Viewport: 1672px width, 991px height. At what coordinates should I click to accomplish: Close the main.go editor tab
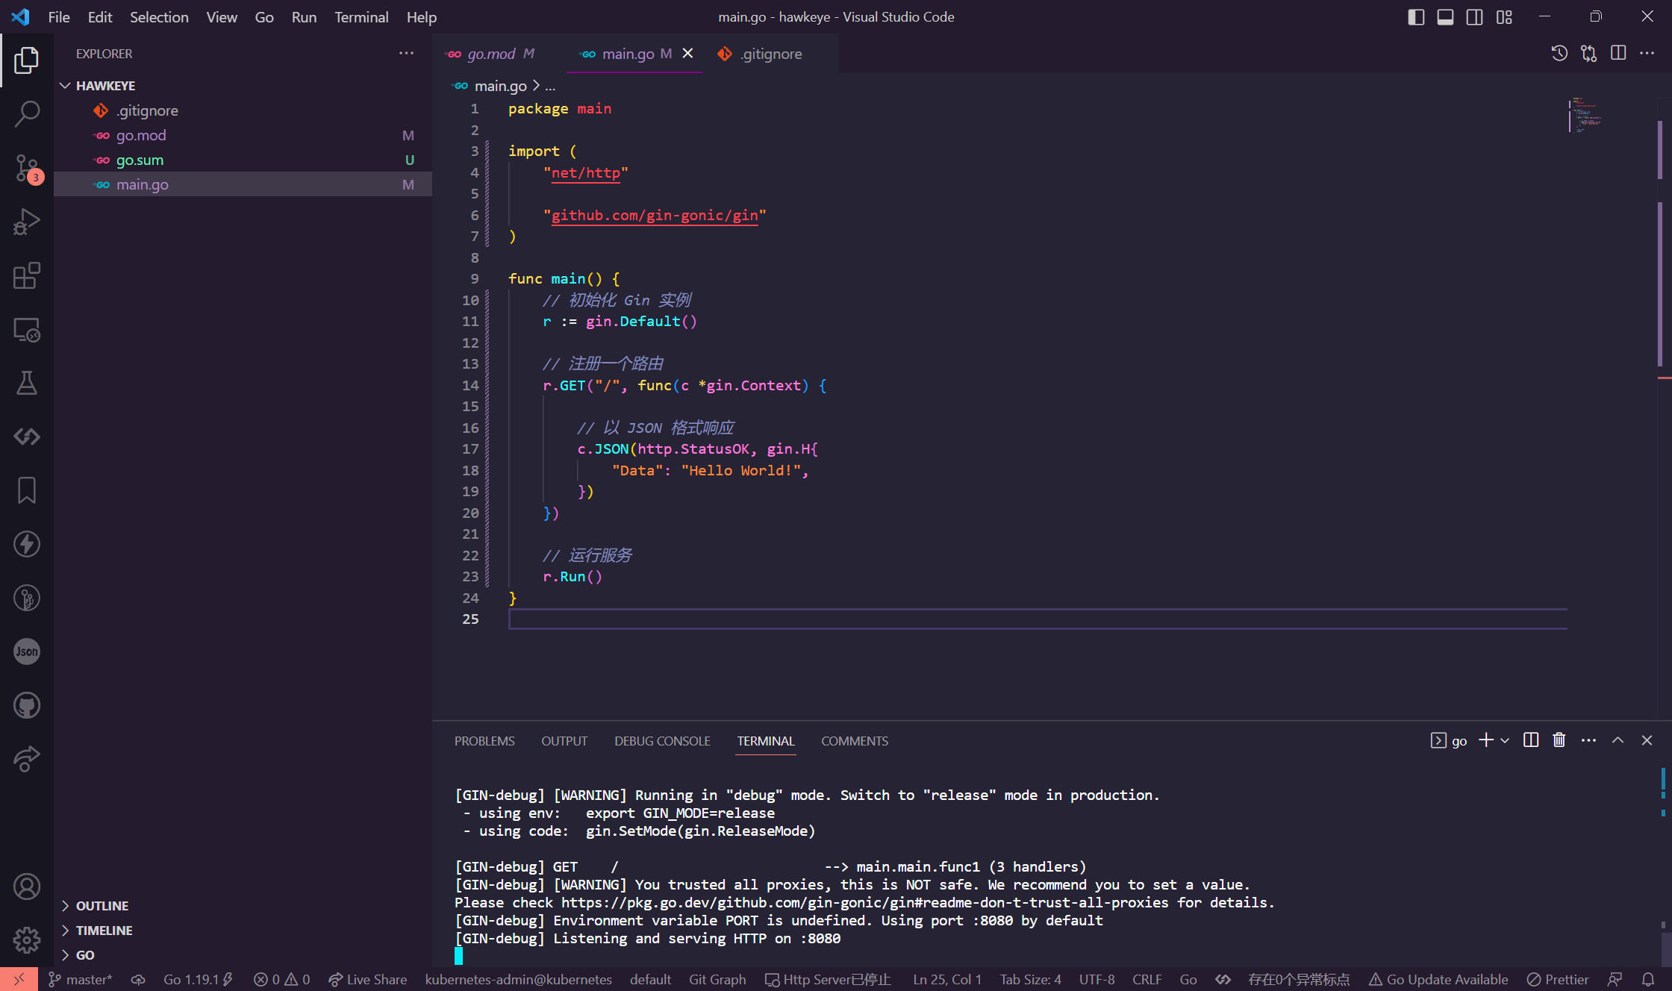(x=688, y=54)
